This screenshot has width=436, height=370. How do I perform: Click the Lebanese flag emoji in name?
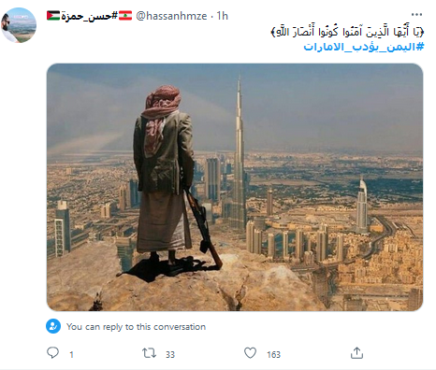tap(125, 16)
